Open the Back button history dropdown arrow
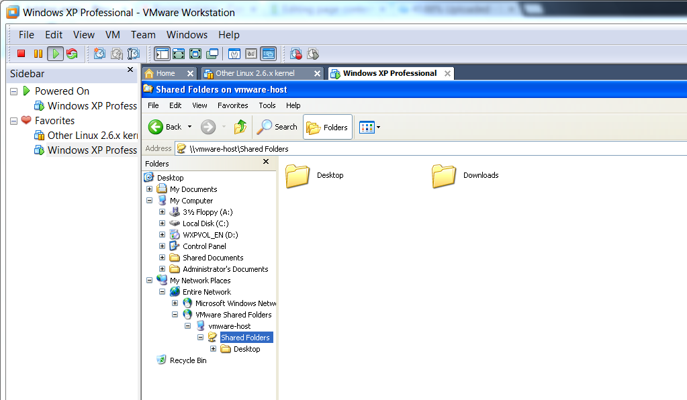Image resolution: width=687 pixels, height=400 pixels. click(x=189, y=127)
